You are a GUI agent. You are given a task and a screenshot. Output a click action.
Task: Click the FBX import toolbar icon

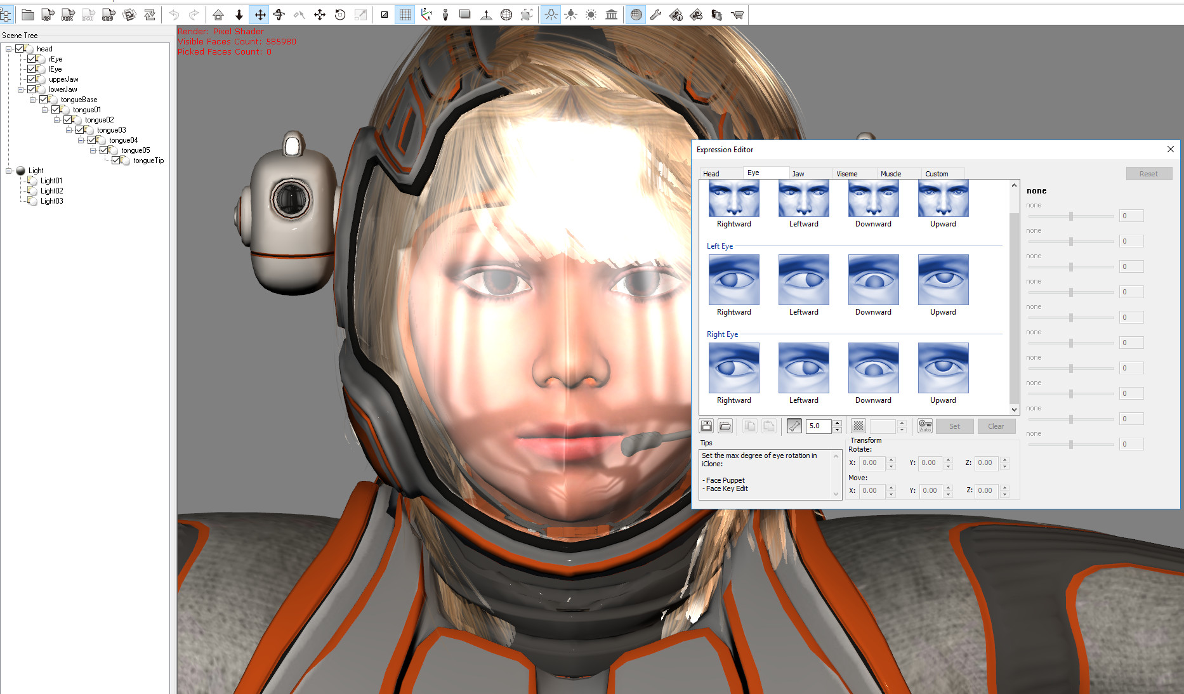[x=68, y=15]
